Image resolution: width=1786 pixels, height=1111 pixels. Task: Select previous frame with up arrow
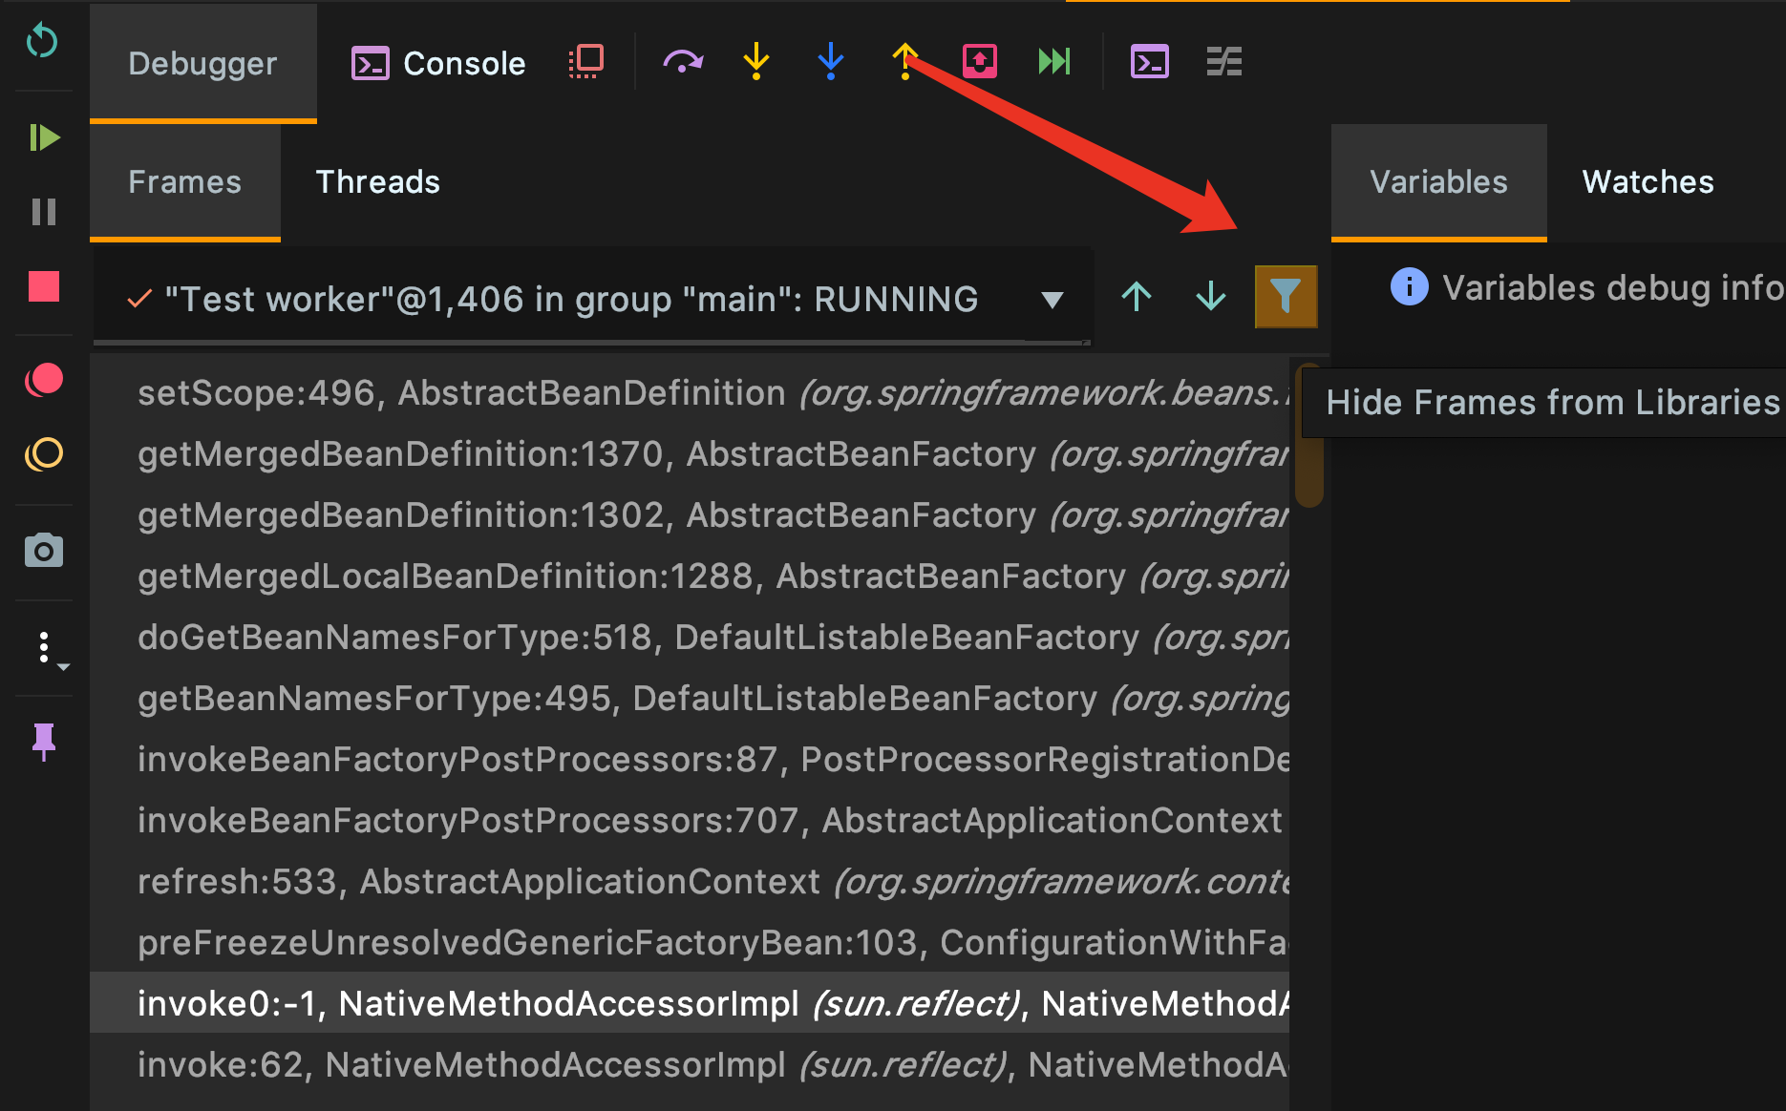coord(1137,297)
